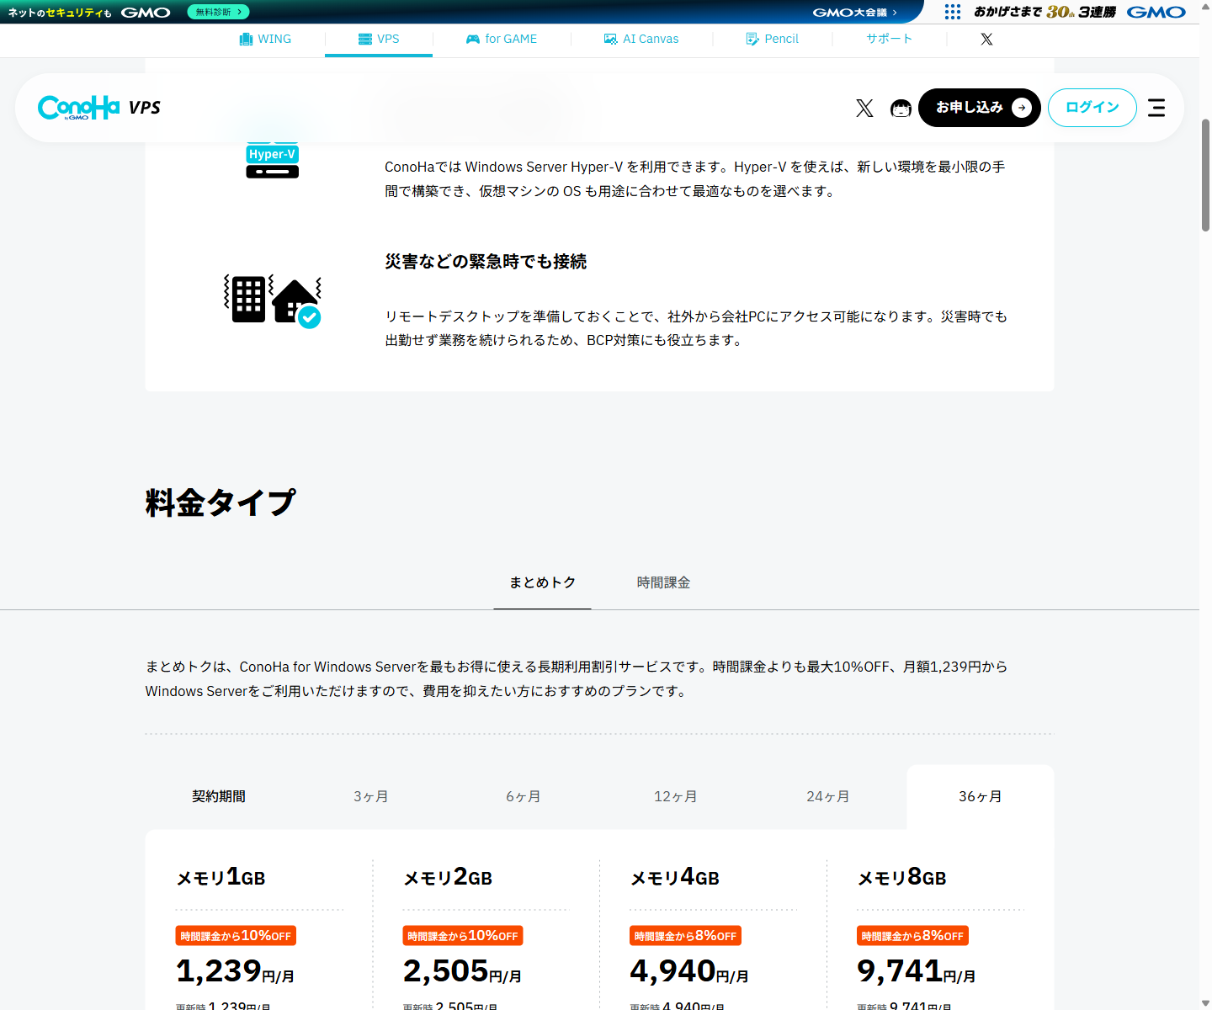Open the AI Canvas service link

(x=641, y=39)
